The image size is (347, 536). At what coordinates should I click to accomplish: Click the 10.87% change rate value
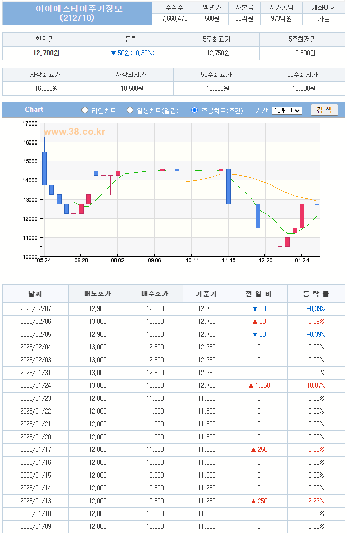(x=316, y=385)
